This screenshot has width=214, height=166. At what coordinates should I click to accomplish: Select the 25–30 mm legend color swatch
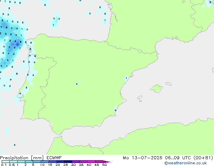pos(68,162)
